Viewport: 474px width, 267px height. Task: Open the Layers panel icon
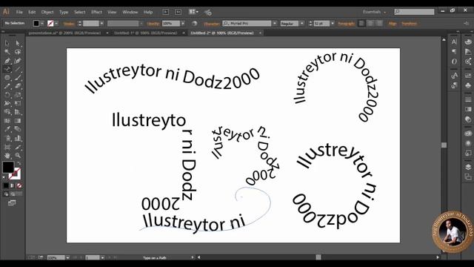[x=468, y=167]
